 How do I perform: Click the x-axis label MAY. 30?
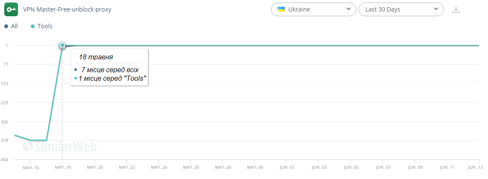click(255, 167)
